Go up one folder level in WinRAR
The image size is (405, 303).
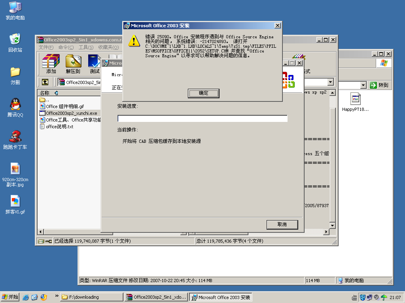(45, 82)
